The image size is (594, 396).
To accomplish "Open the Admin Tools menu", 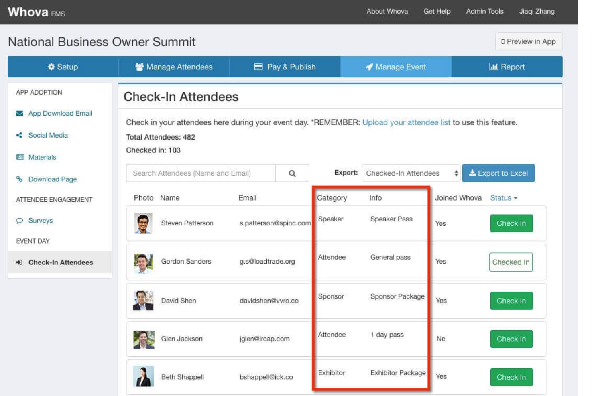I will click(484, 11).
